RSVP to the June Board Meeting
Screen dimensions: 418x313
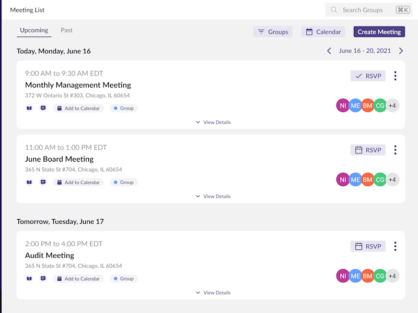click(368, 150)
